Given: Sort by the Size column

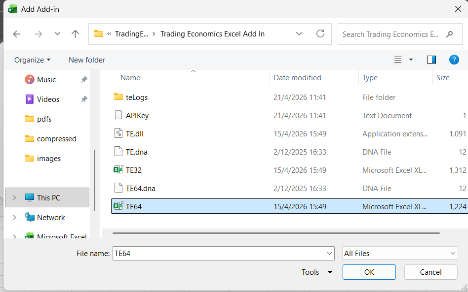Looking at the screenshot, I should [x=443, y=78].
